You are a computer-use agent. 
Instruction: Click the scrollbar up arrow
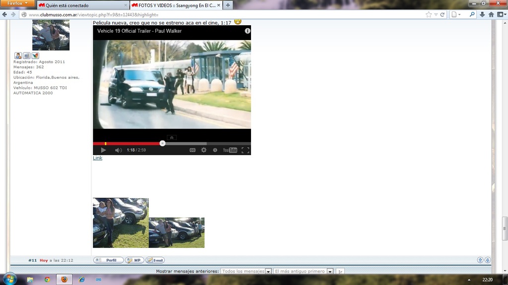tap(505, 23)
